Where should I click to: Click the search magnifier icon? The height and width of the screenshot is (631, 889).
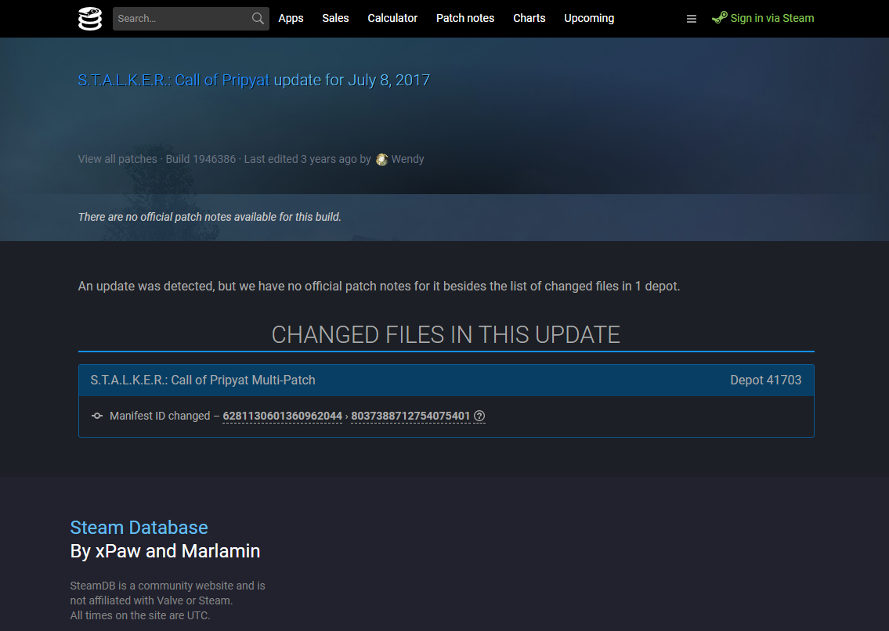[x=258, y=19]
